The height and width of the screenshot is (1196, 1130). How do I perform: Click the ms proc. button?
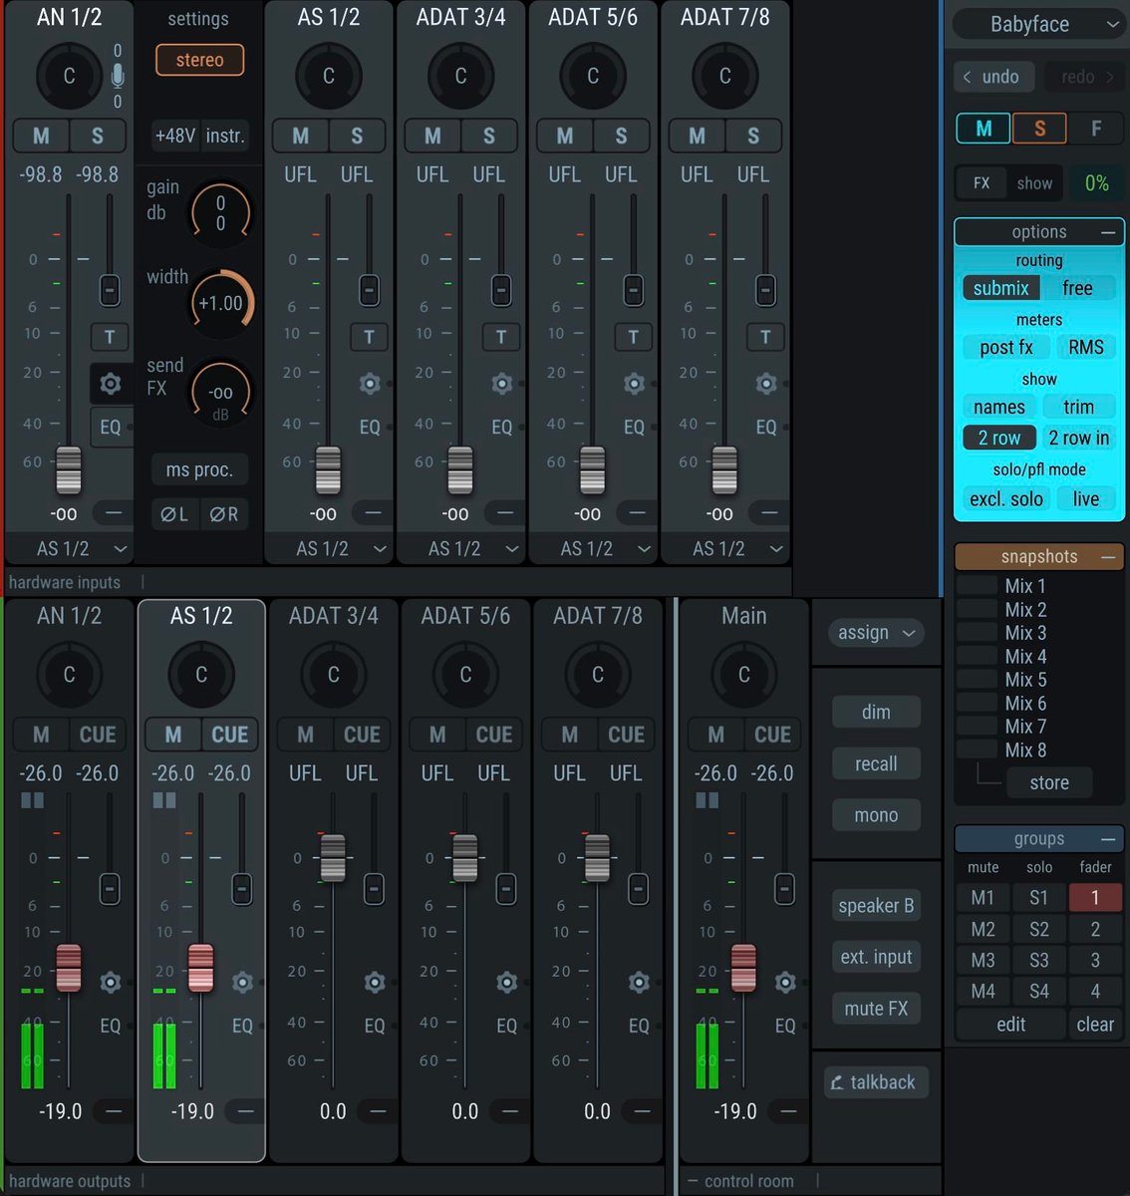coord(199,469)
